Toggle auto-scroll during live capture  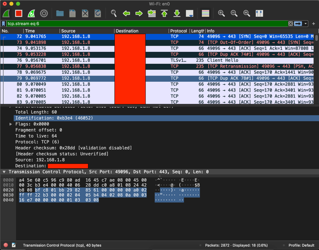click(x=189, y=13)
